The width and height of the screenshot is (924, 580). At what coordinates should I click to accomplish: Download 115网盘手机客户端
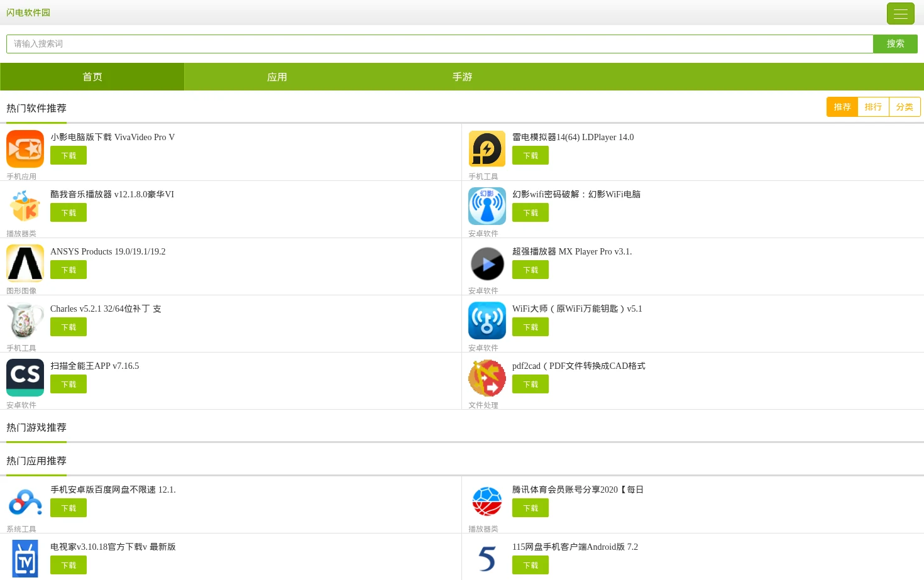[531, 565]
